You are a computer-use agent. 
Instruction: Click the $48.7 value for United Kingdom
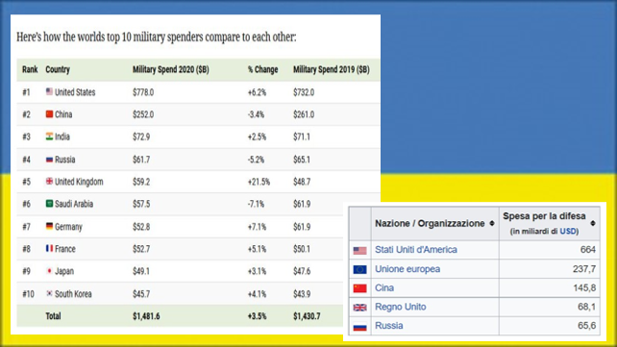pyautogui.click(x=302, y=183)
